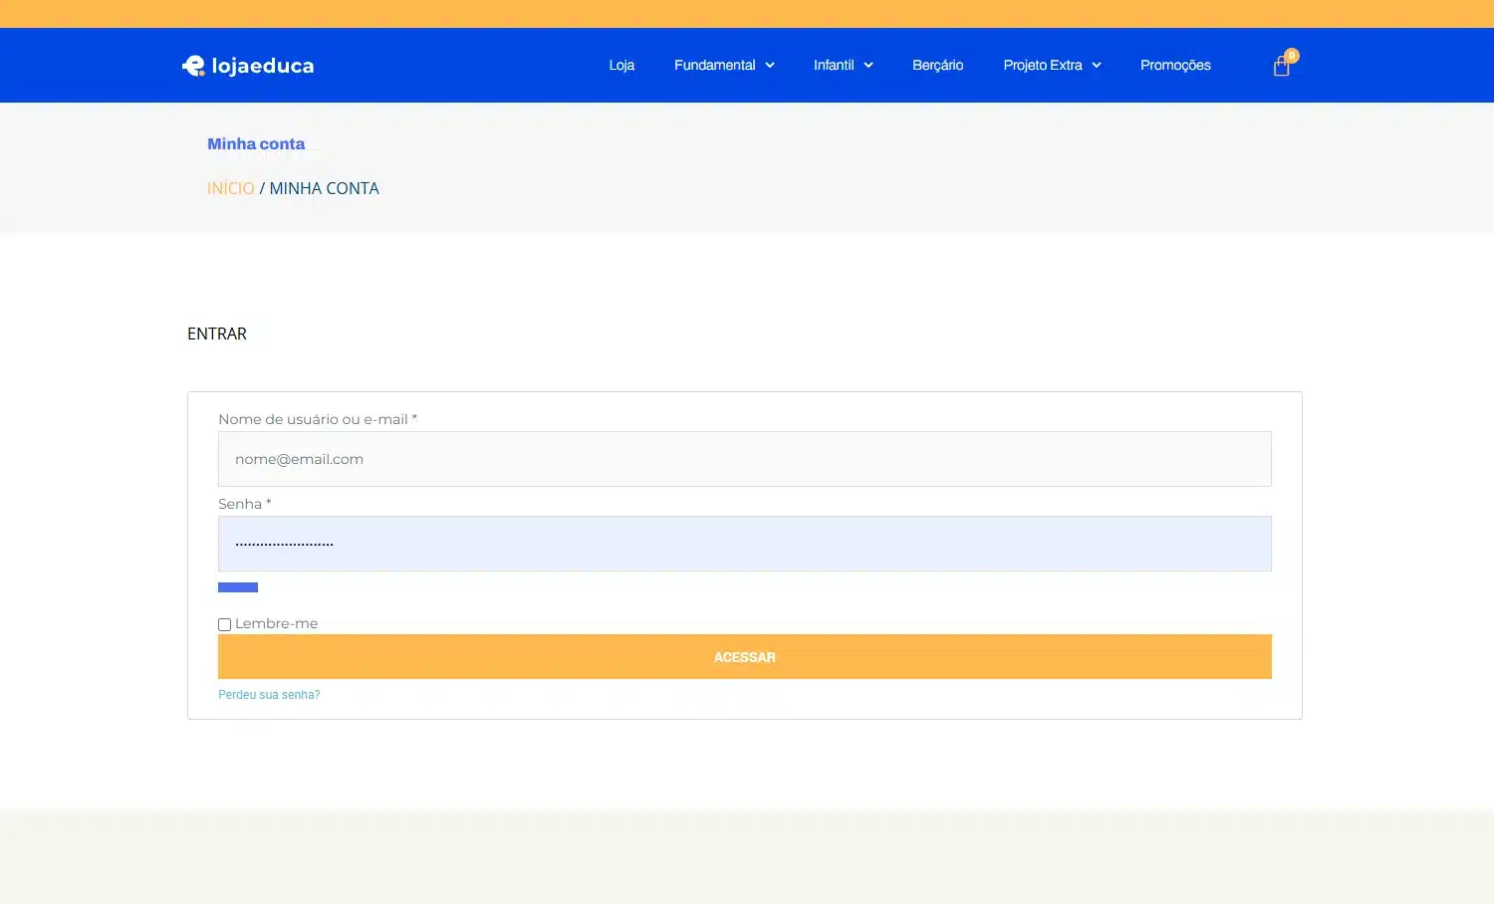Open the shopping cart icon

[x=1281, y=67]
